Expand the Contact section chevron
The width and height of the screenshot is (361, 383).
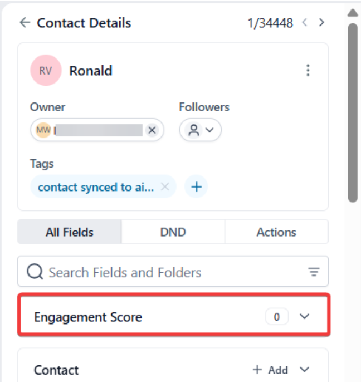[x=304, y=370]
